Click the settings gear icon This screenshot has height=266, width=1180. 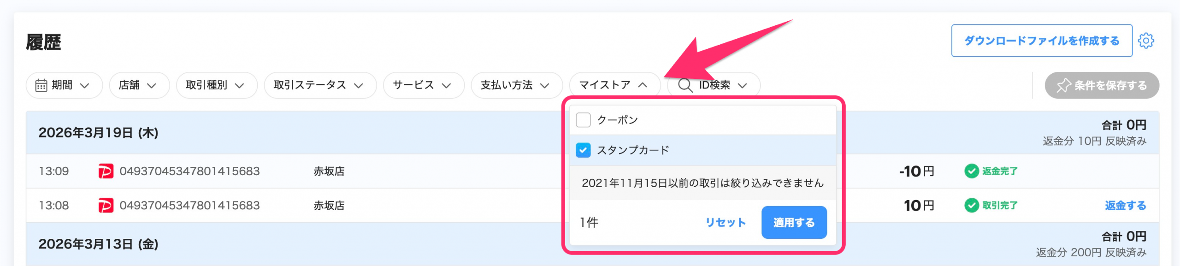1146,41
